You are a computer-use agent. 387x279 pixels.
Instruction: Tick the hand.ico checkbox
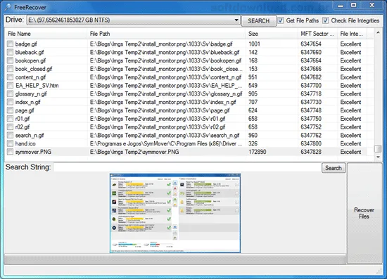coord(10,143)
